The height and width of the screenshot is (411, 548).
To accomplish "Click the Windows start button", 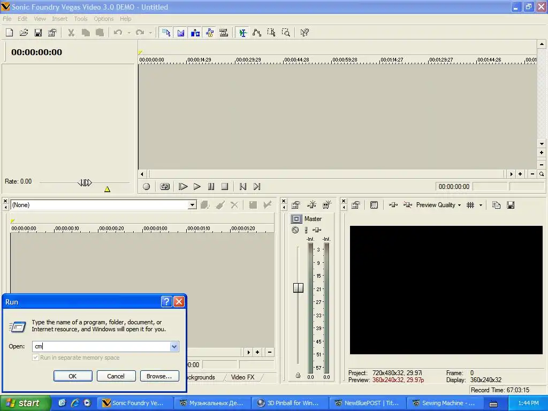I will click(x=25, y=403).
